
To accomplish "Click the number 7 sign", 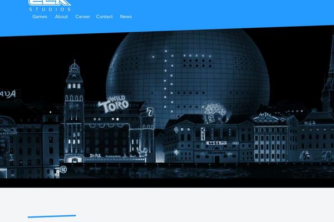I will click(x=150, y=112).
